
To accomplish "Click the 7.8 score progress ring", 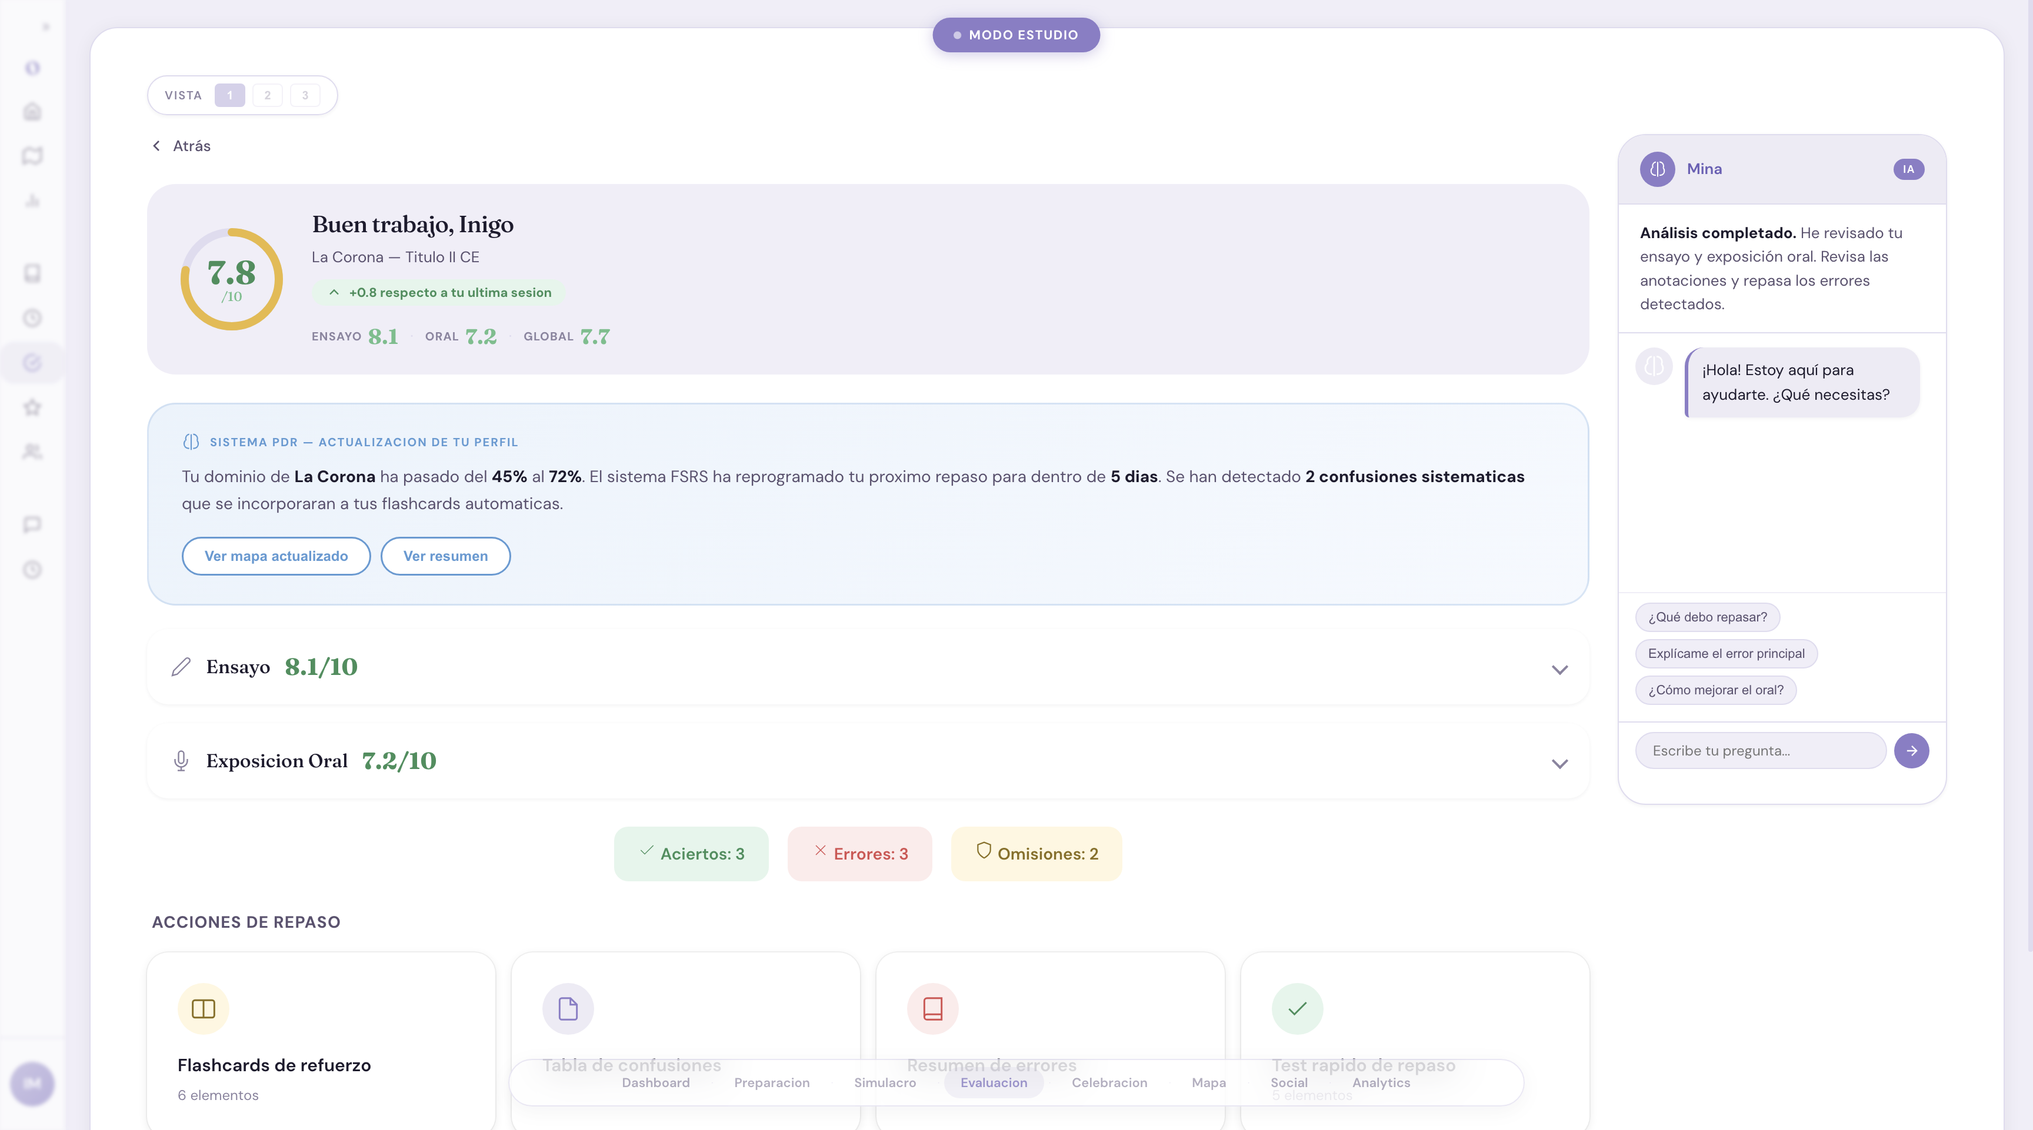I will [232, 279].
